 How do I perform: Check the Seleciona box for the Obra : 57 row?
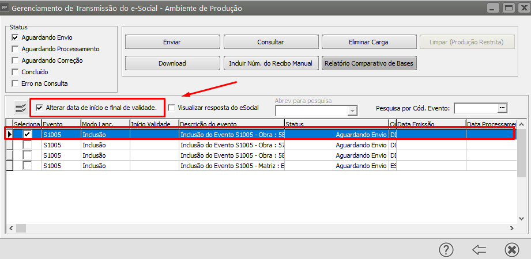pyautogui.click(x=27, y=145)
